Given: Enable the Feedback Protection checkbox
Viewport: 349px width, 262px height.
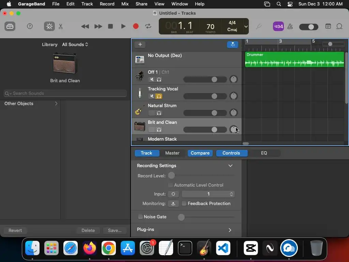Looking at the screenshot, I should point(184,203).
